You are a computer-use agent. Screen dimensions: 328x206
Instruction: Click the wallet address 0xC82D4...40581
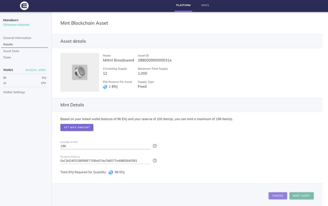pyautogui.click(x=36, y=70)
